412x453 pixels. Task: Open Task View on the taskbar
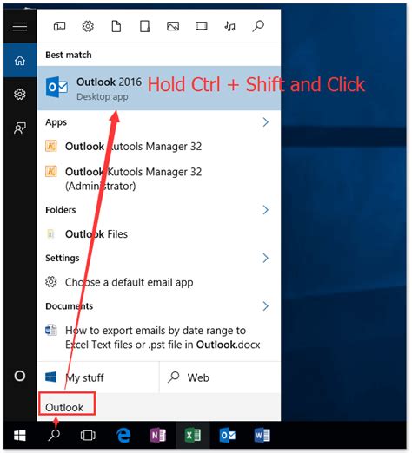88,435
